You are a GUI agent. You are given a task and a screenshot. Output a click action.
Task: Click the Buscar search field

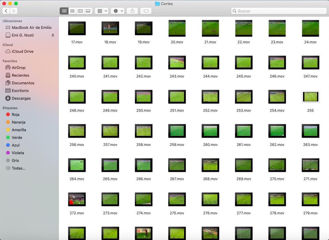tap(279, 11)
